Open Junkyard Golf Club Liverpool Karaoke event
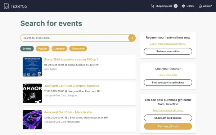This screenshot has width=216, height=135. (x=72, y=86)
